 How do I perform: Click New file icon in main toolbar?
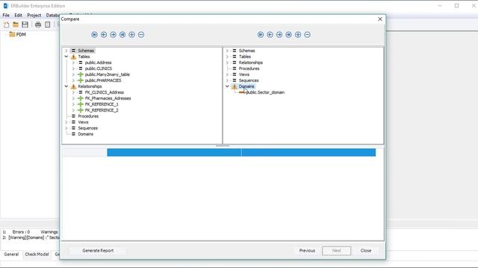(x=6, y=25)
